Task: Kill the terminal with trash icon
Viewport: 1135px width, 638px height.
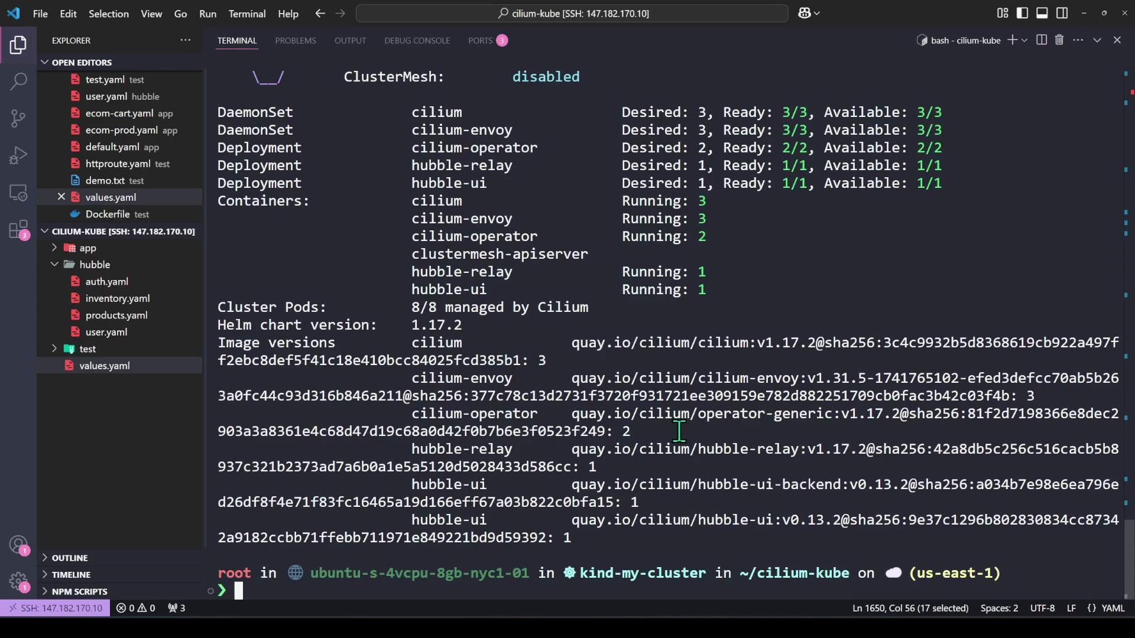Action: pyautogui.click(x=1059, y=40)
